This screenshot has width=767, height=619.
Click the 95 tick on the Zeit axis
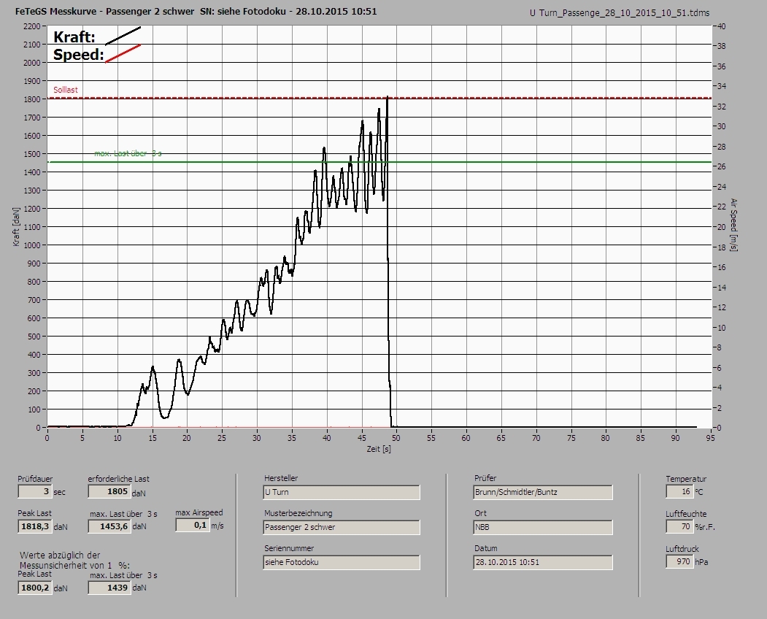click(x=710, y=438)
